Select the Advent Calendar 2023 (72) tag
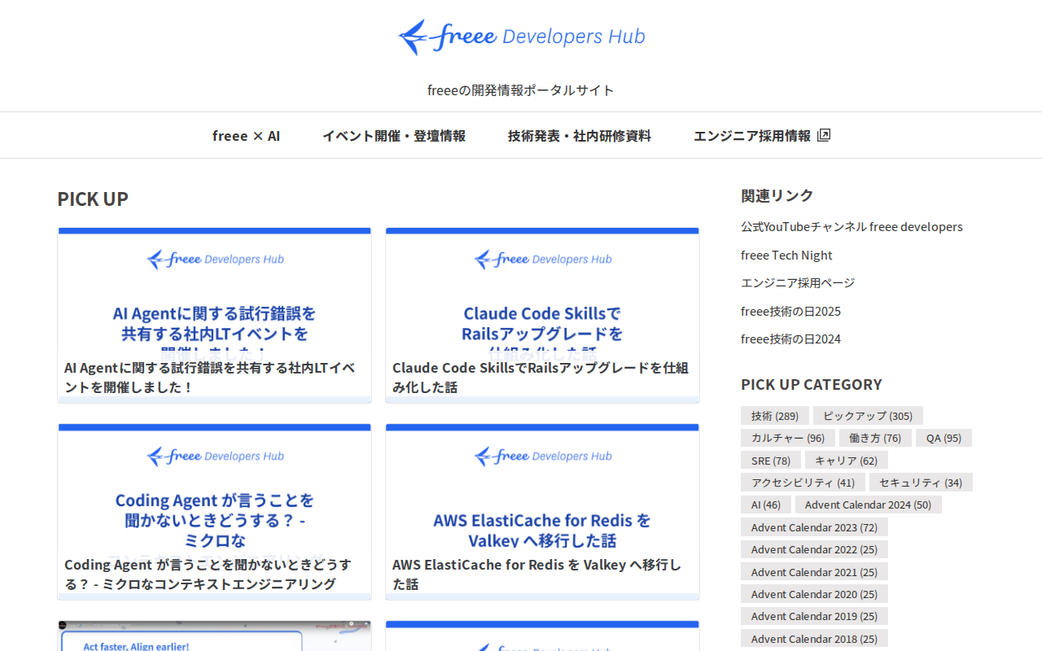The height and width of the screenshot is (651, 1042). 814,527
